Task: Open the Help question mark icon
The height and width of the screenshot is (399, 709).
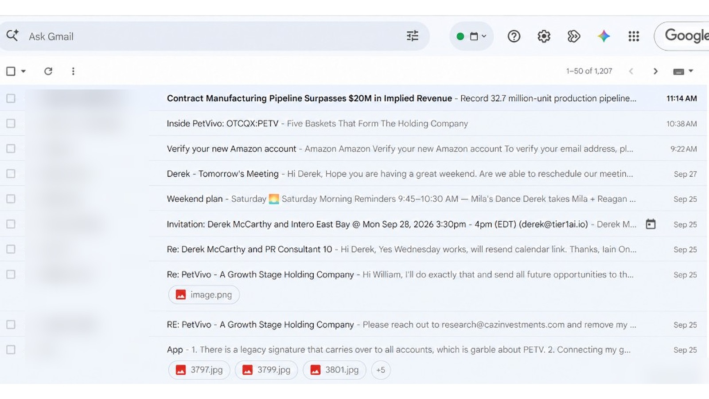Action: 514,36
